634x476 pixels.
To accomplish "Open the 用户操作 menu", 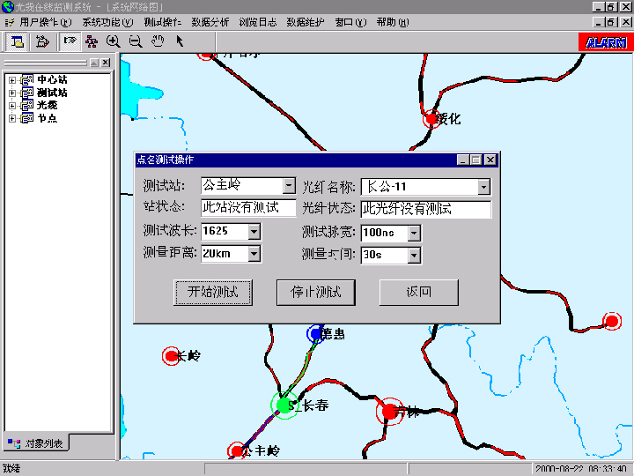I will [x=45, y=22].
